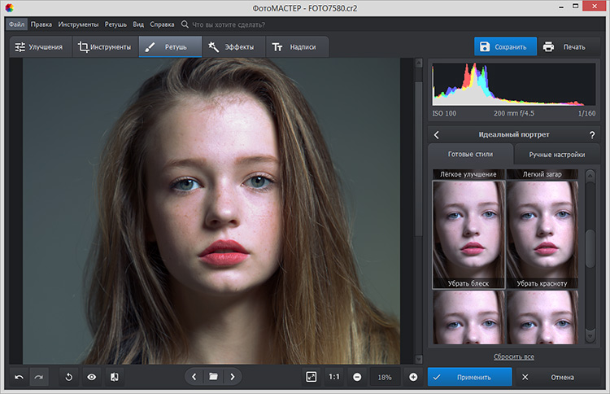Click the redo arrow icon
The width and height of the screenshot is (610, 394).
[x=38, y=377]
